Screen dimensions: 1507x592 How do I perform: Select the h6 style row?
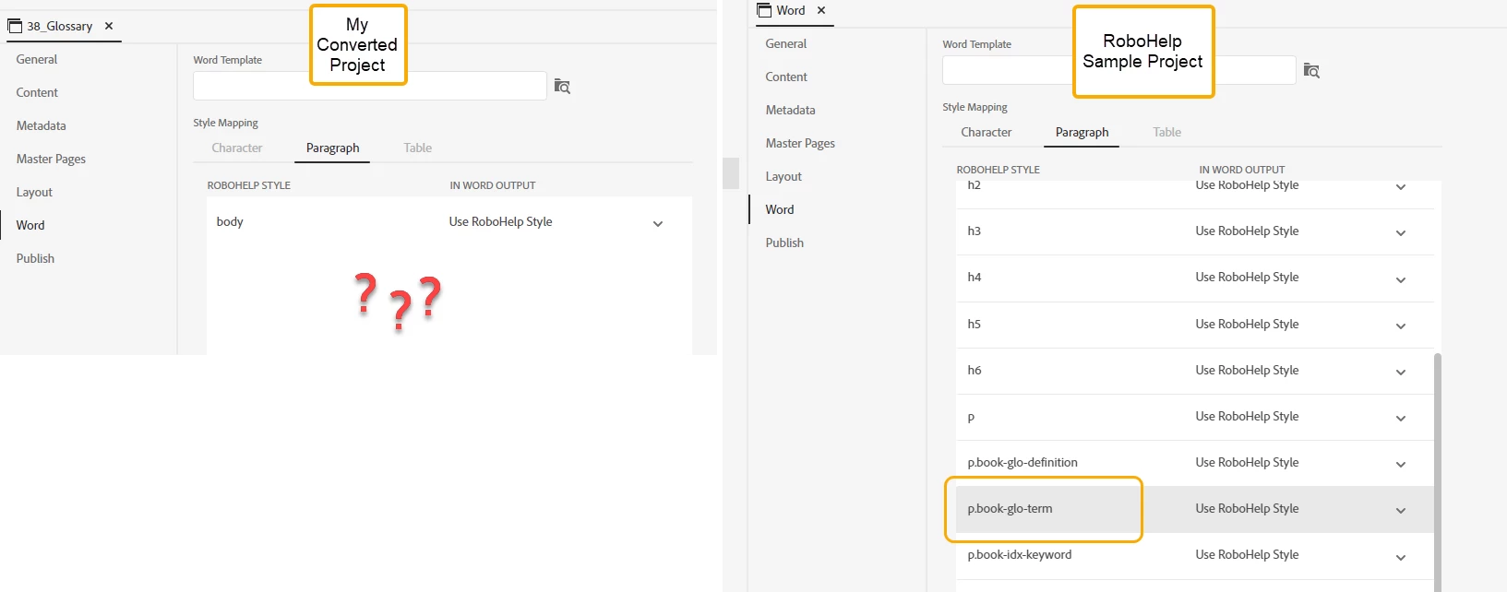tap(1195, 371)
